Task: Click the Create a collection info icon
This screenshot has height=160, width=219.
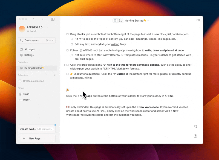Action: coord(20,81)
